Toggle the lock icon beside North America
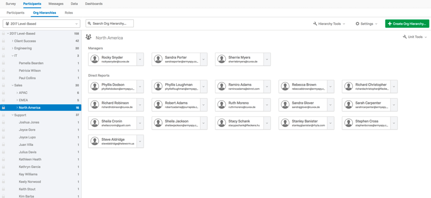Image resolution: width=431 pixels, height=198 pixels. (4, 108)
